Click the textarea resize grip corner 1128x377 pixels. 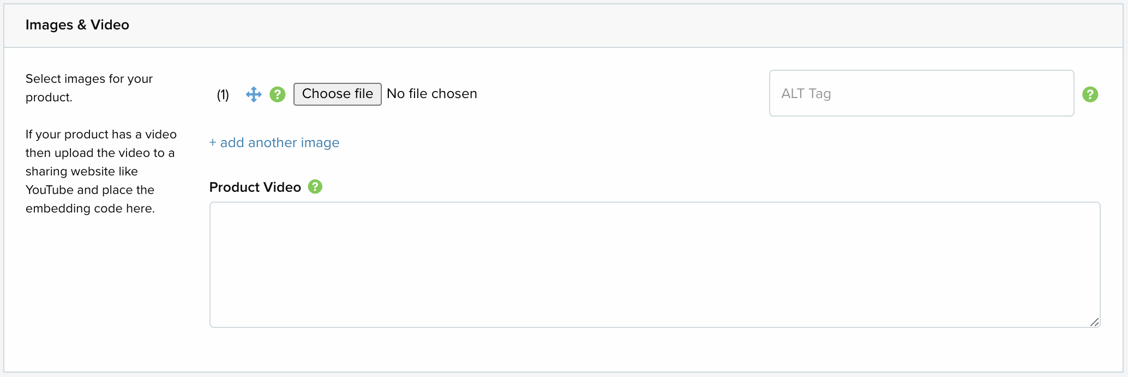(1094, 322)
